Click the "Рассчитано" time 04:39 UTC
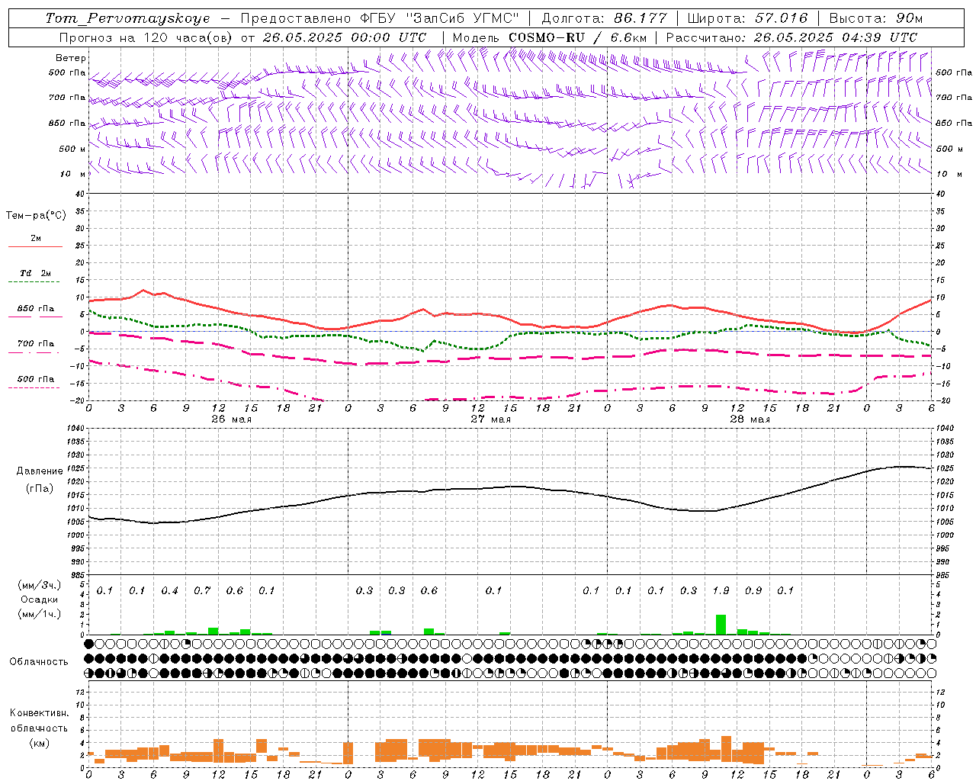This screenshot has width=976, height=781. pyautogui.click(x=879, y=37)
